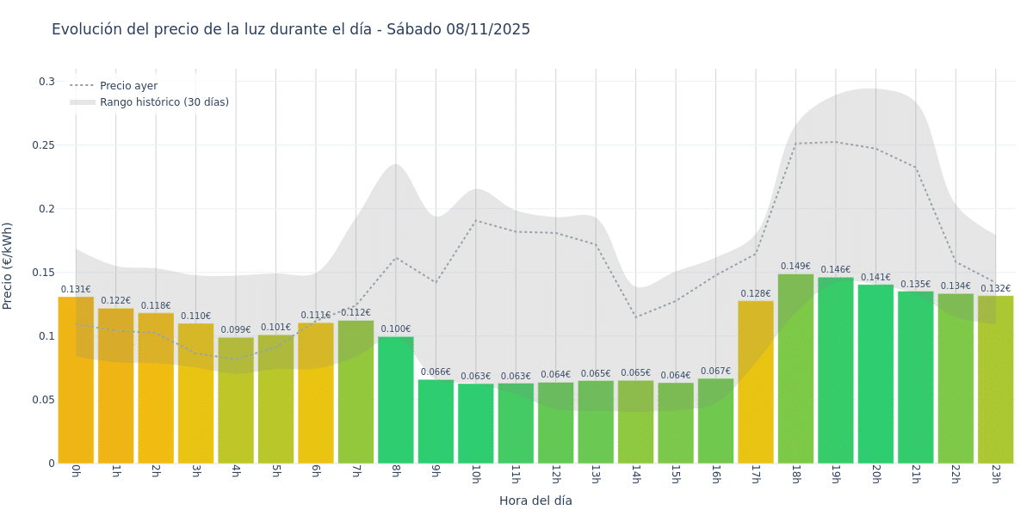Click the 16h bar at 0.067€
The width and height of the screenshot is (1033, 516).
pyautogui.click(x=715, y=421)
